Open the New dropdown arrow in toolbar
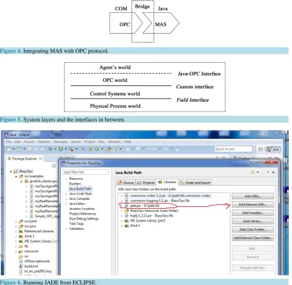 coord(14,149)
